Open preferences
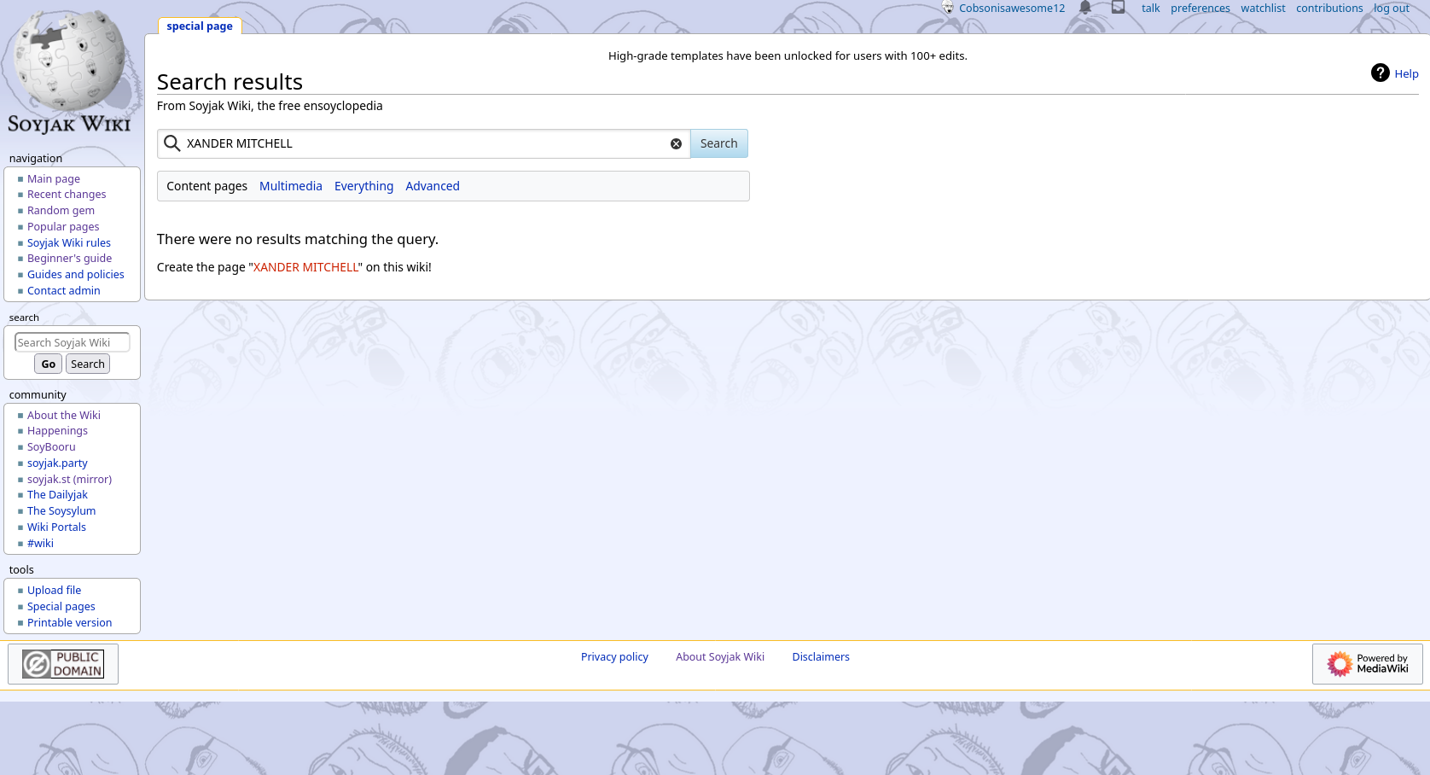 [1200, 9]
